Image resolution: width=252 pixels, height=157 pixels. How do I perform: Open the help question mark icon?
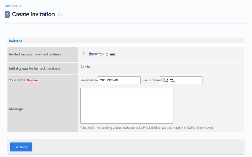(60, 14)
